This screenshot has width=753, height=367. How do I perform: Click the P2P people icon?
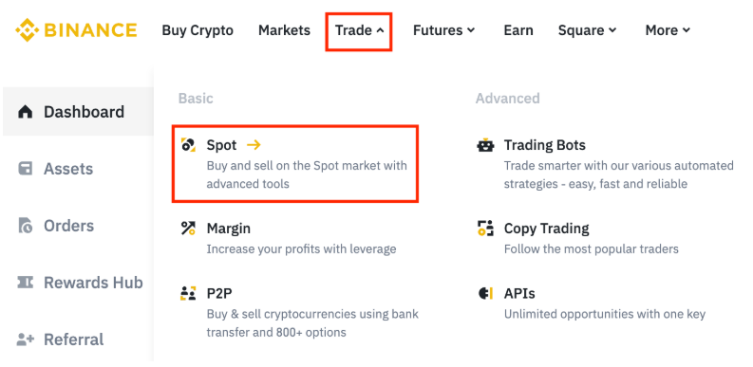tap(188, 293)
